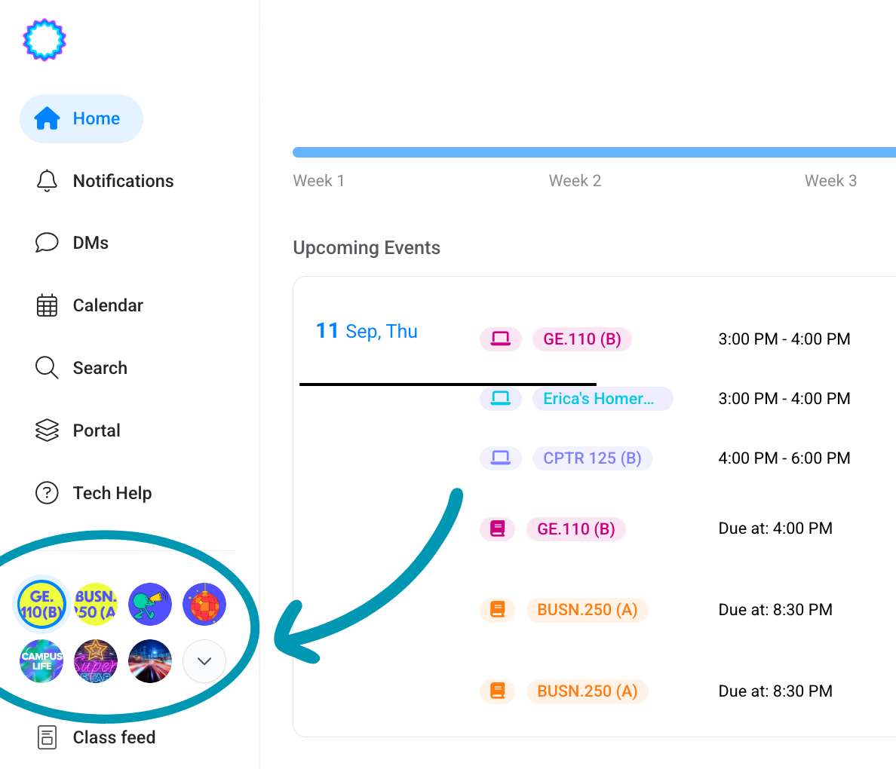The width and height of the screenshot is (896, 769).
Task: Click the GE.110(B) class circle icon
Action: (42, 605)
